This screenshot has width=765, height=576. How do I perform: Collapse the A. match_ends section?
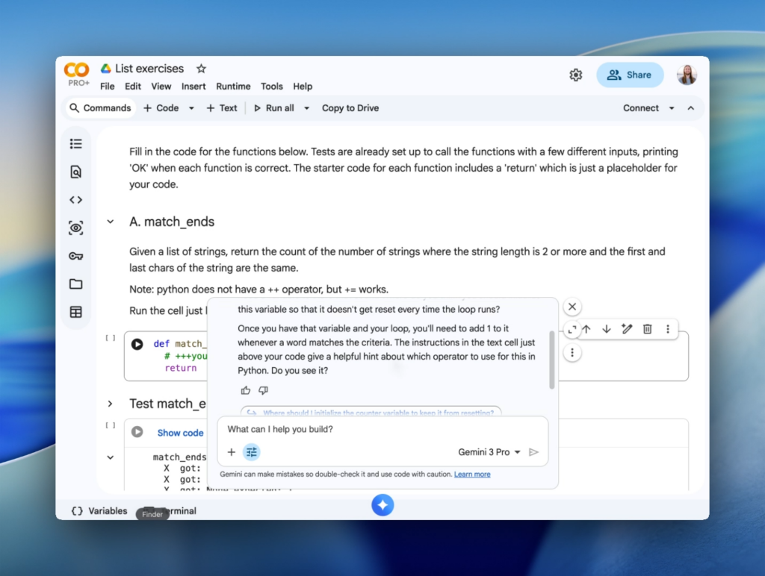[110, 222]
